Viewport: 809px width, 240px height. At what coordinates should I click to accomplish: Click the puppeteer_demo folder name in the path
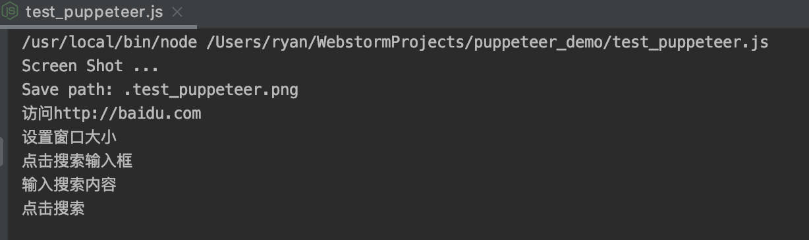pyautogui.click(x=540, y=42)
